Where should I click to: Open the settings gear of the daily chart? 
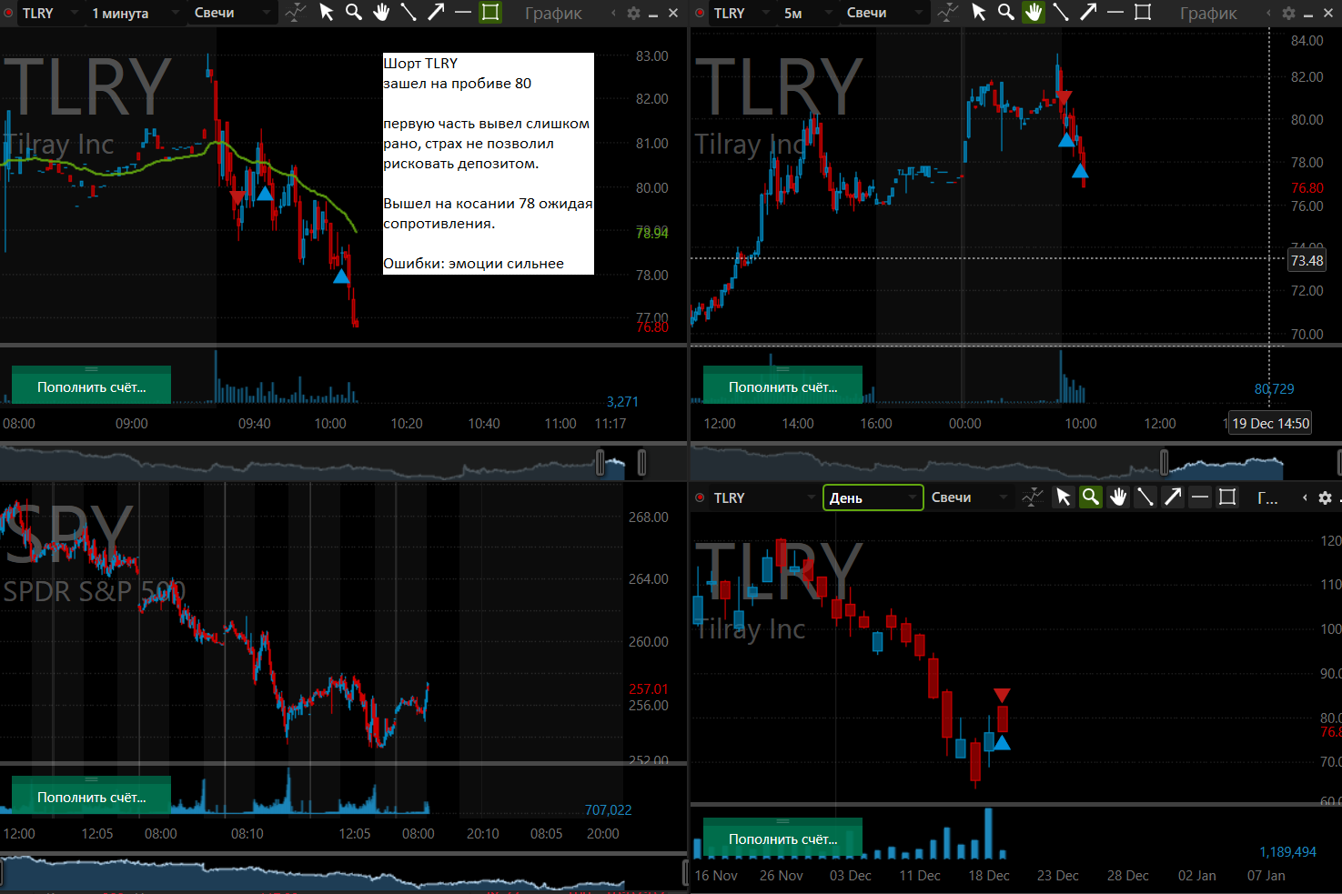[x=1325, y=498]
